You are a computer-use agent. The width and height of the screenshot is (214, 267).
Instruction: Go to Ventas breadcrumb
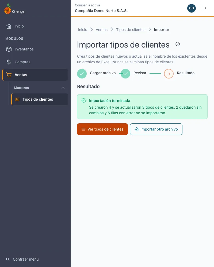pyautogui.click(x=102, y=30)
